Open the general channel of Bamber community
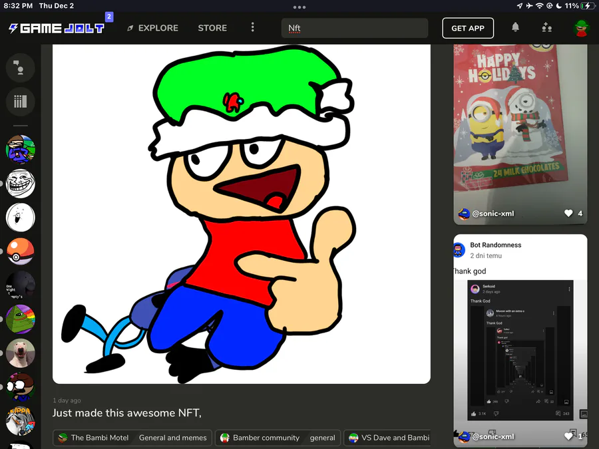Image resolution: width=599 pixels, height=449 pixels. pyautogui.click(x=322, y=438)
